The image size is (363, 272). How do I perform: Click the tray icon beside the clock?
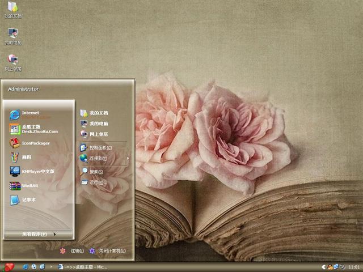coord(342,267)
